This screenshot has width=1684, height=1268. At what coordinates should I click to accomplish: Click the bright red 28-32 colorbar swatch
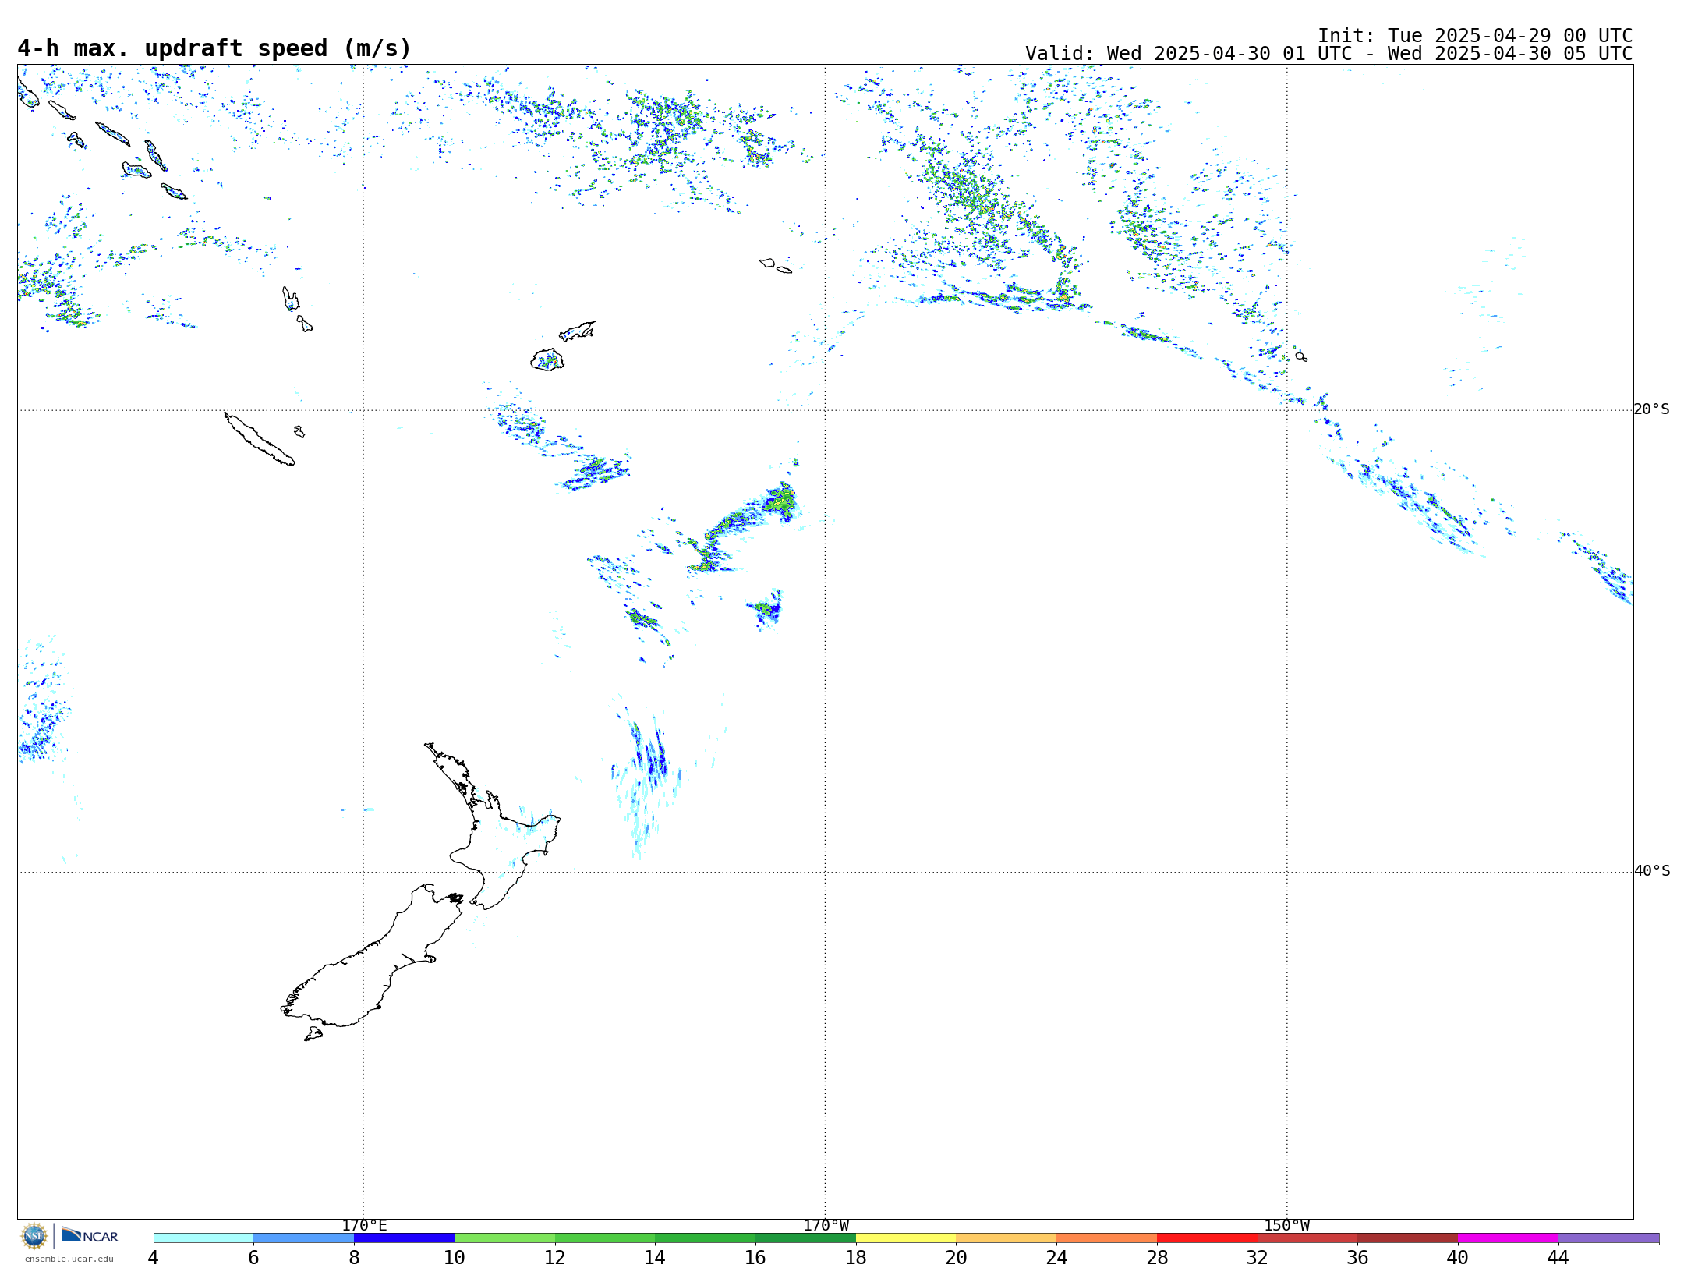1207,1238
